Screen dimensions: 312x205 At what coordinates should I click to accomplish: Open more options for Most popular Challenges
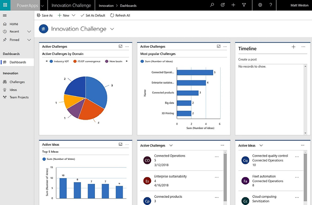pyautogui.click(x=225, y=47)
